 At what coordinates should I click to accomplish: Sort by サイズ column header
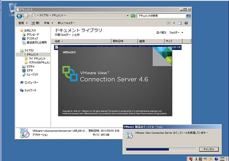173,41
